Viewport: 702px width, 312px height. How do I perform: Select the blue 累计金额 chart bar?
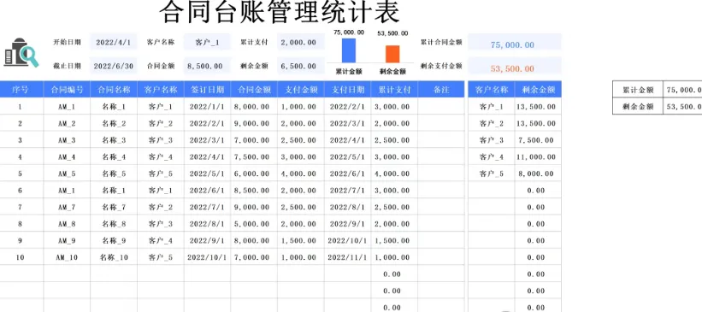point(348,50)
